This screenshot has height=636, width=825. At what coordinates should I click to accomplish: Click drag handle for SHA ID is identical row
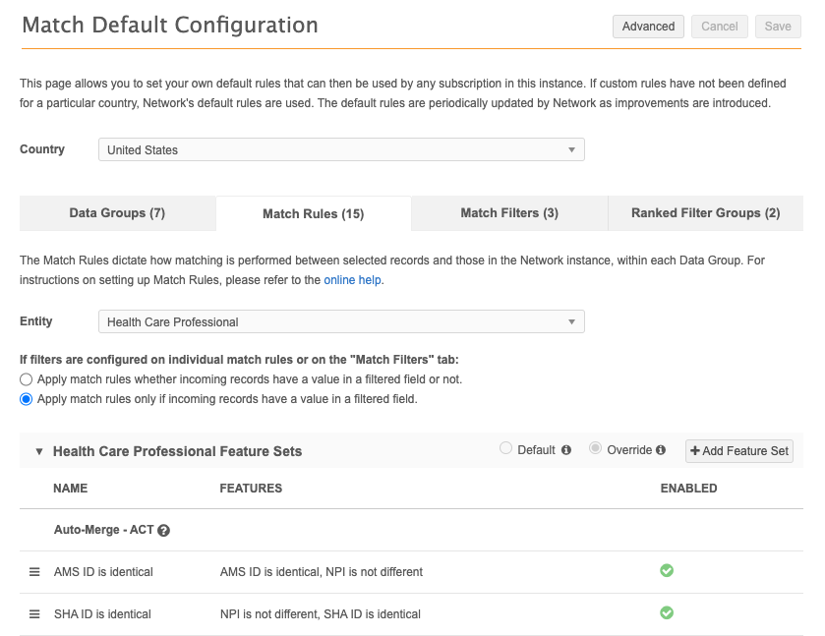tap(33, 614)
